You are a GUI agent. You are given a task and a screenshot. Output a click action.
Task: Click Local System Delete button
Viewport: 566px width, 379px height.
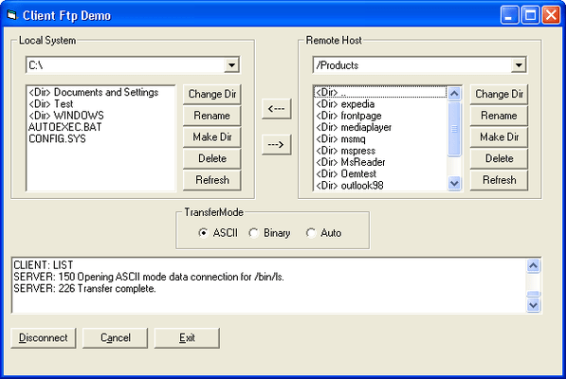pyautogui.click(x=211, y=158)
